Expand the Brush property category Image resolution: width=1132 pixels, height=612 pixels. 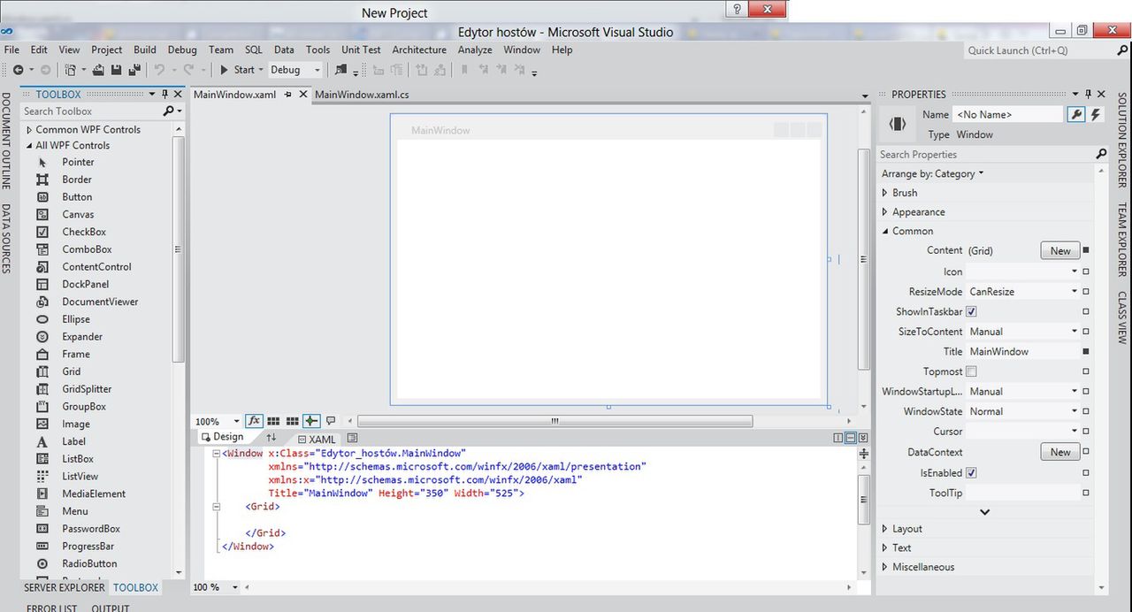885,193
